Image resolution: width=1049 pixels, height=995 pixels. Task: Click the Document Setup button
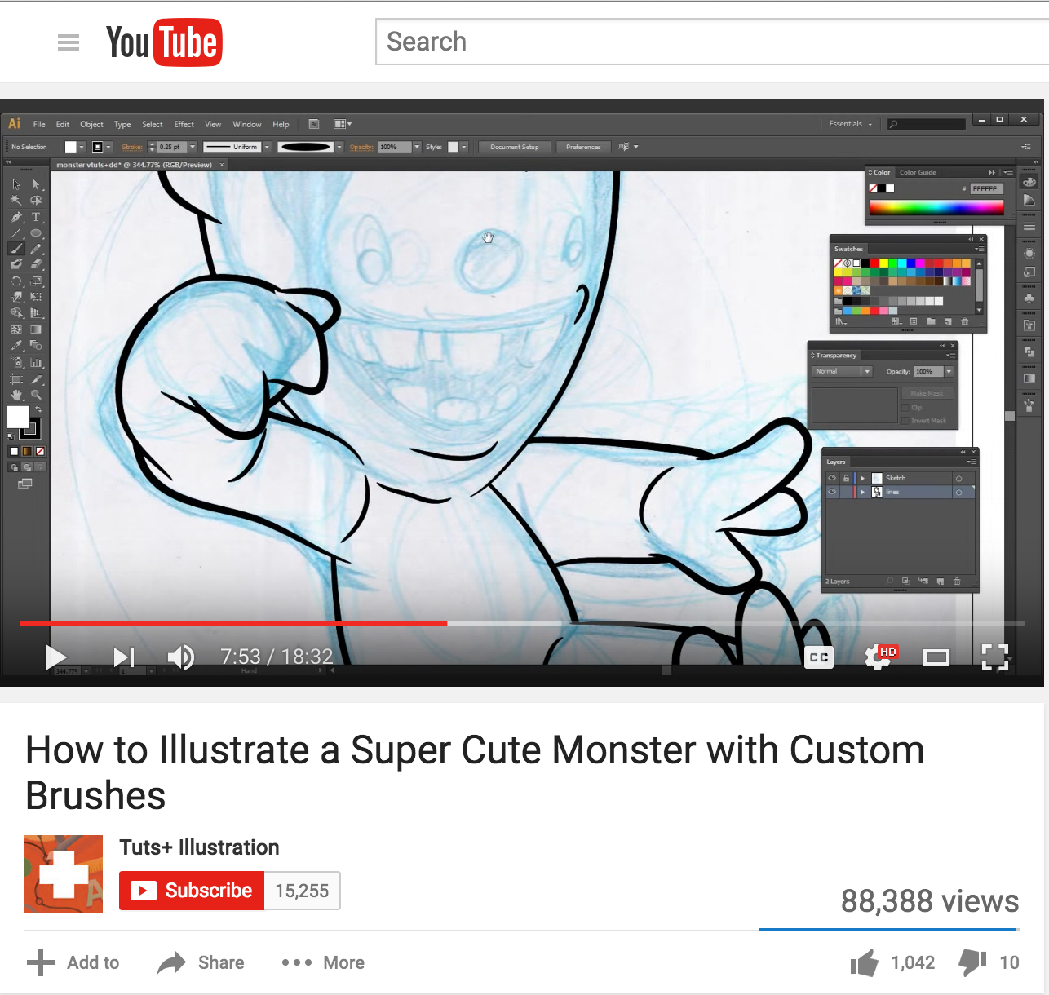515,147
